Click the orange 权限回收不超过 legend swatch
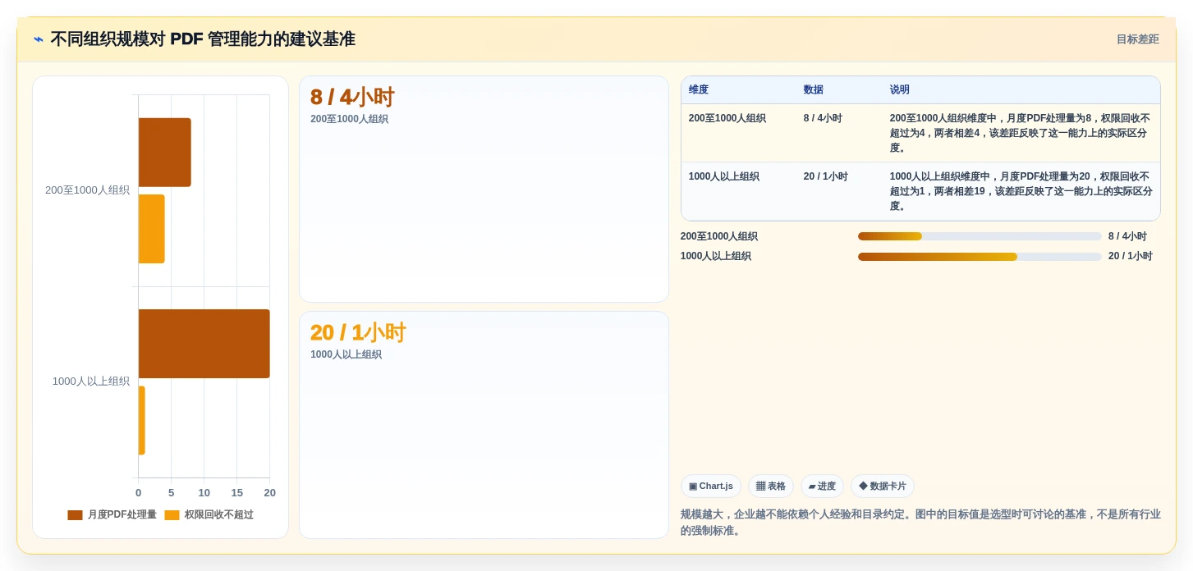Viewport: 1193px width, 571px height. 172,515
